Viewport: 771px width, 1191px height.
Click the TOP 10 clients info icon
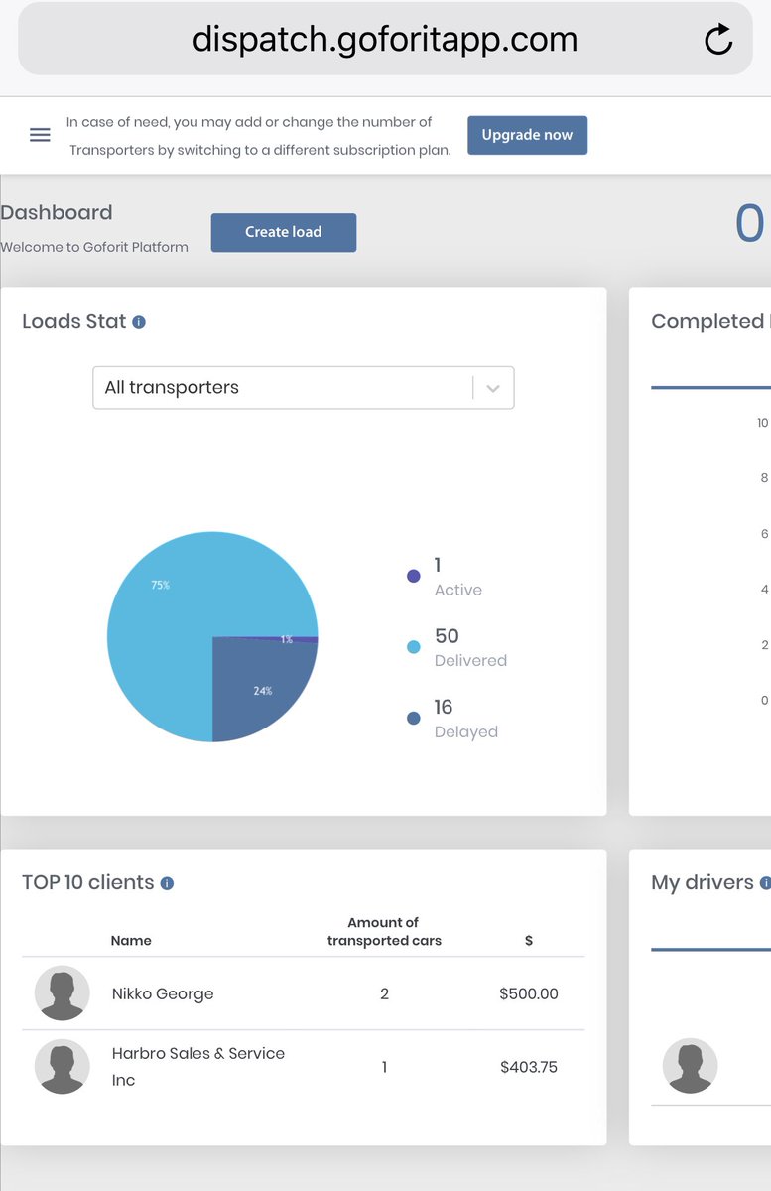pos(167,883)
